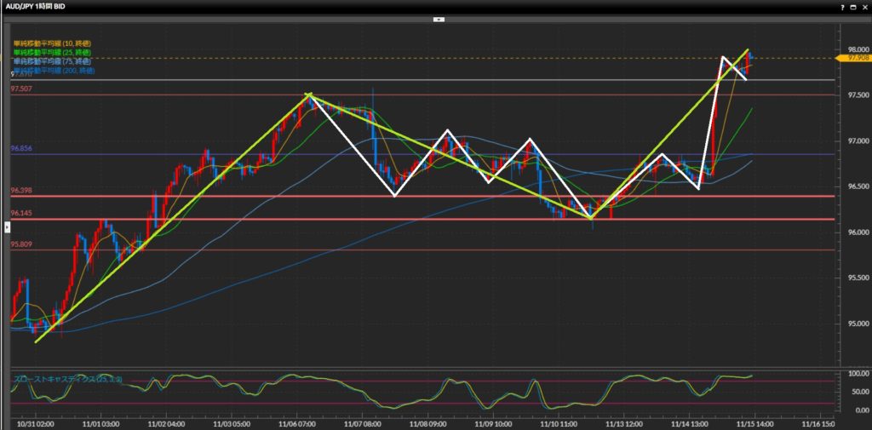Select the 200-period moving average label
Screen dimensions: 872x430
click(54, 71)
